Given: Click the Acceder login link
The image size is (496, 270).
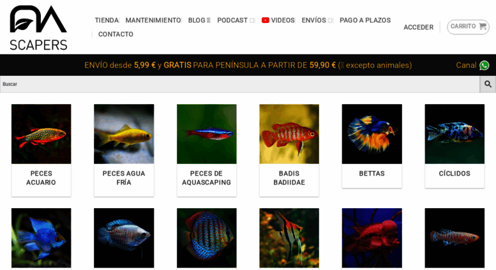Looking at the screenshot, I should point(419,27).
